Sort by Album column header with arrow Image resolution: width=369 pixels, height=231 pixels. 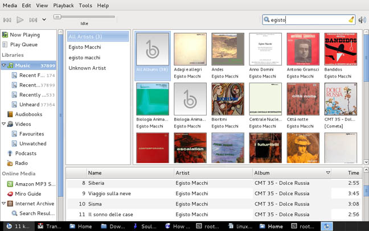tap(292, 173)
